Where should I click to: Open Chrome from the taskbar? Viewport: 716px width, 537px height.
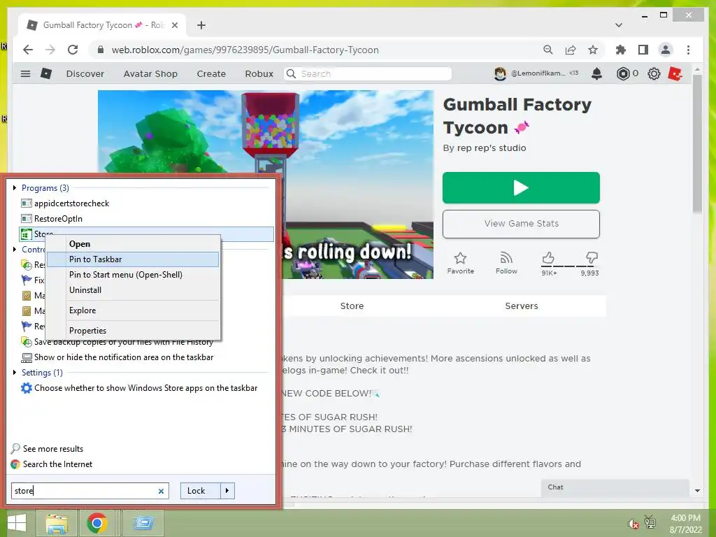(96, 523)
